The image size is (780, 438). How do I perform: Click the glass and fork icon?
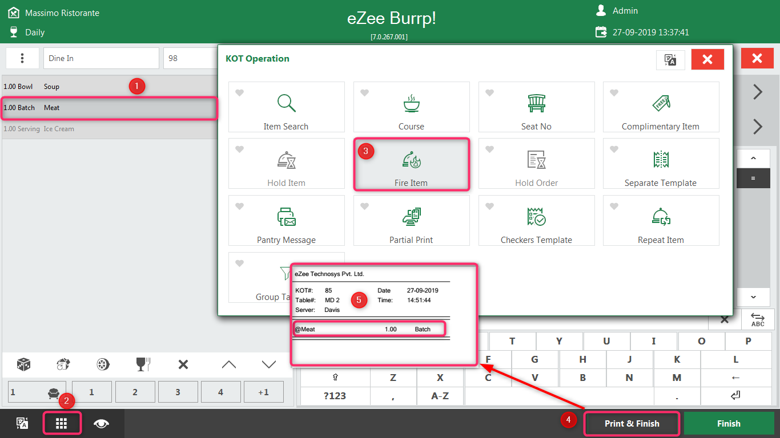tap(143, 364)
